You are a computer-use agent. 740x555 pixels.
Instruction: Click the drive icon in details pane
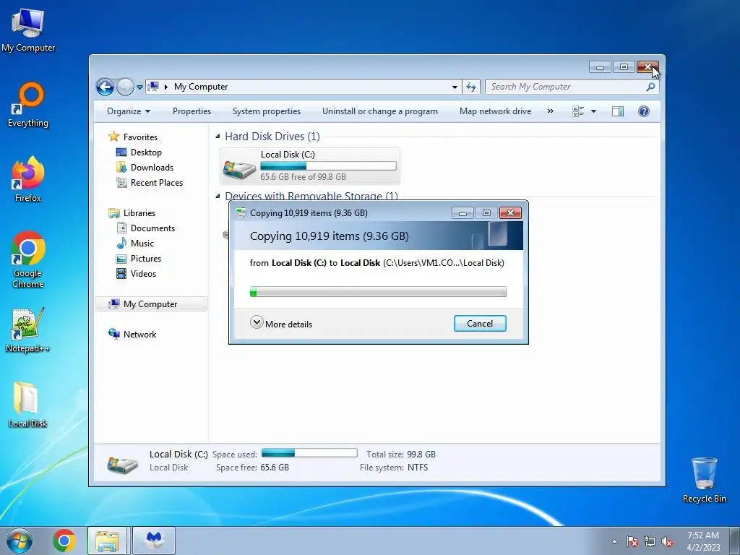pos(122,463)
